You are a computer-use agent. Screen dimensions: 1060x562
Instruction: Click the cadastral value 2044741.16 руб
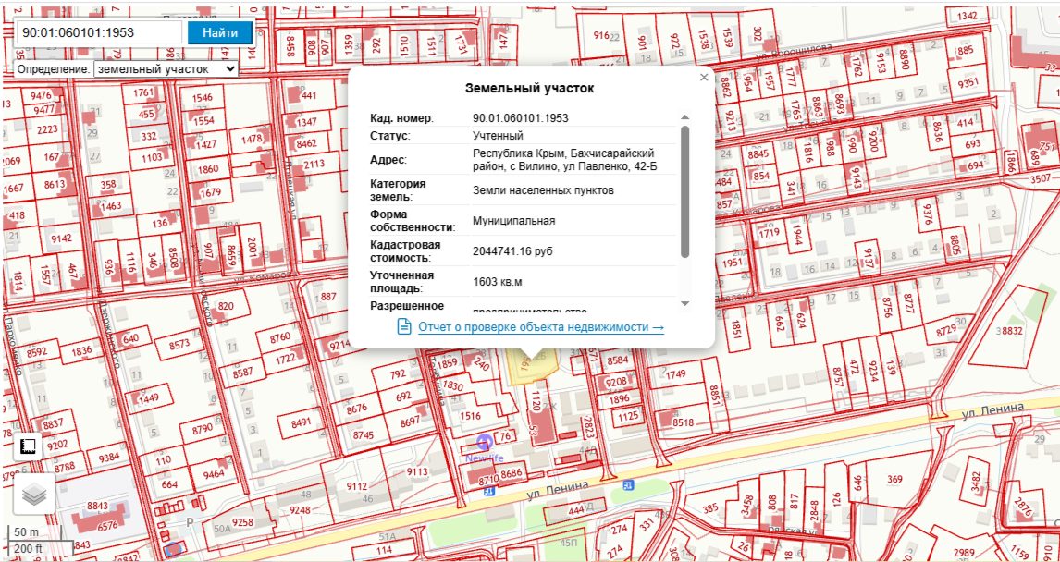point(512,251)
